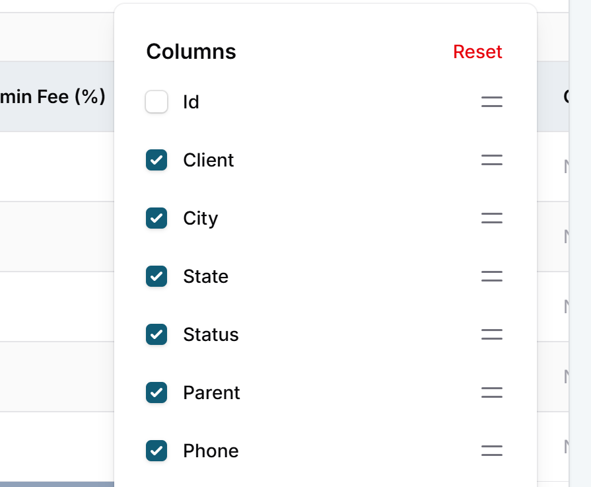
Task: Click the Status row drag handle
Action: pos(491,334)
